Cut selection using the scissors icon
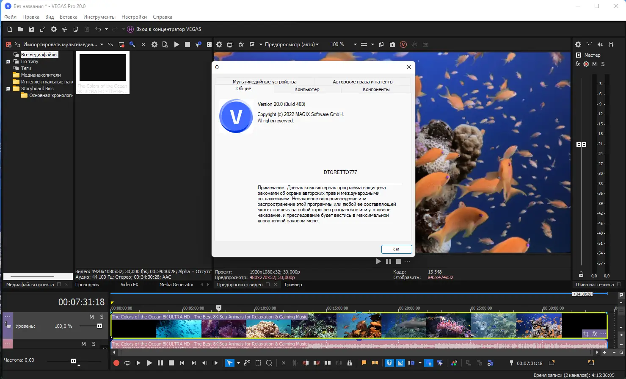 pyautogui.click(x=64, y=29)
